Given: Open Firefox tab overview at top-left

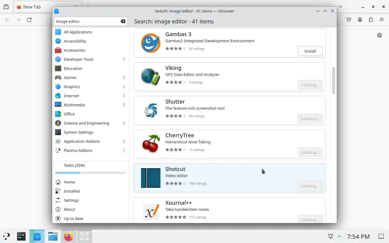Looking at the screenshot, I should coord(6,7).
